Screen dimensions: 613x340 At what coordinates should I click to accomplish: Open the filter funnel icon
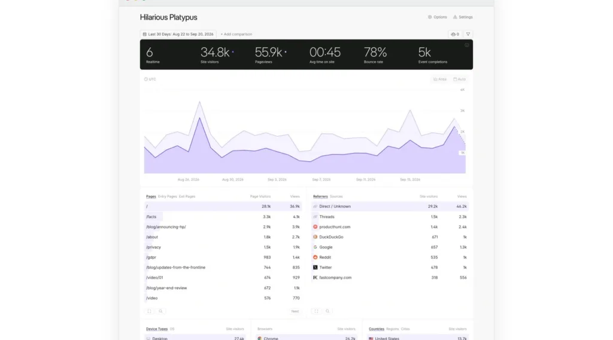pyautogui.click(x=468, y=34)
